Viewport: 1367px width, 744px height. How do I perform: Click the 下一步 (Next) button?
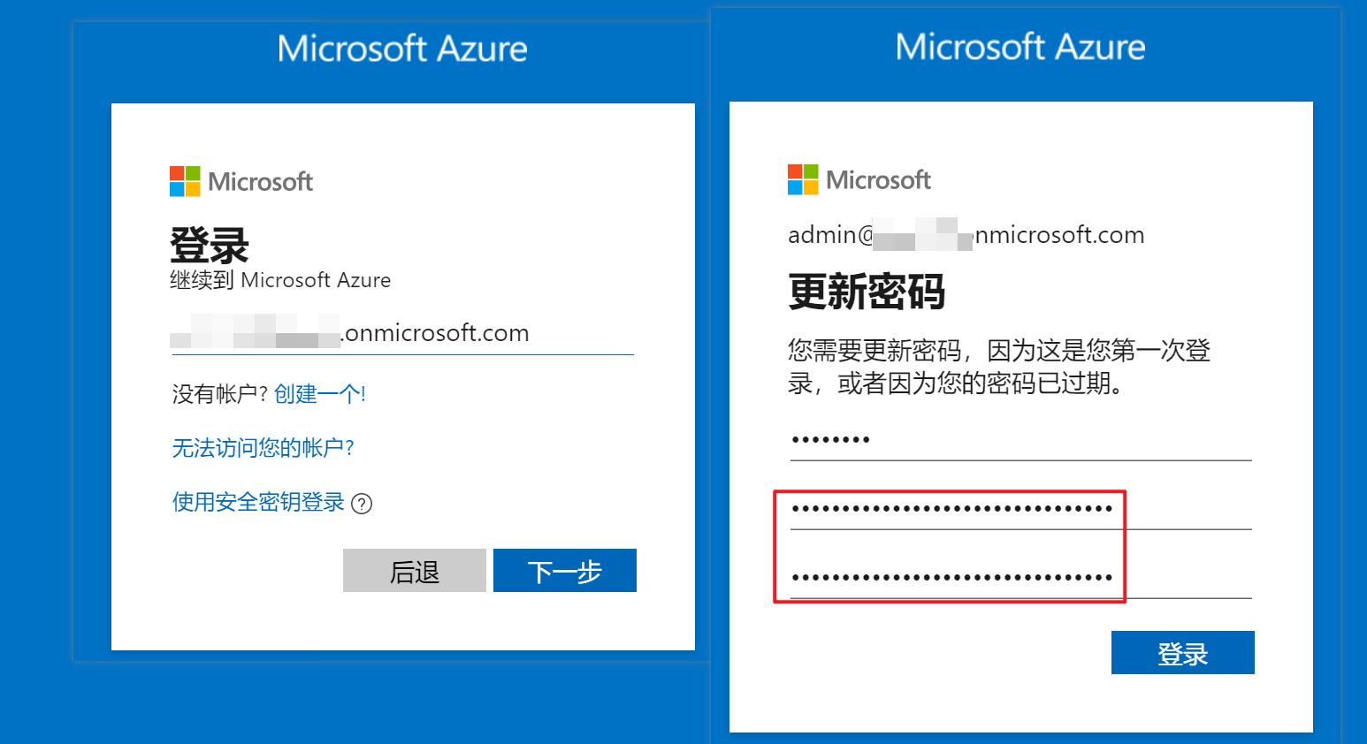pos(565,571)
